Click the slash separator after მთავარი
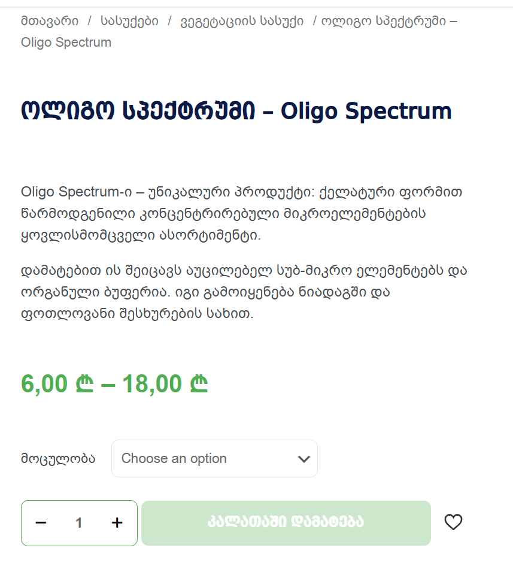The height and width of the screenshot is (572, 513). point(89,22)
